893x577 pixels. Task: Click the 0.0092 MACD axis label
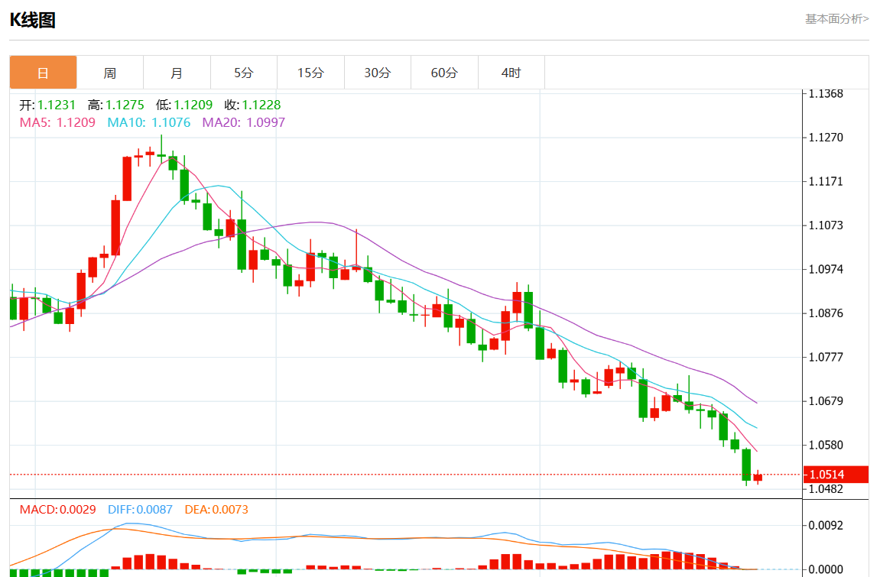coord(826,525)
